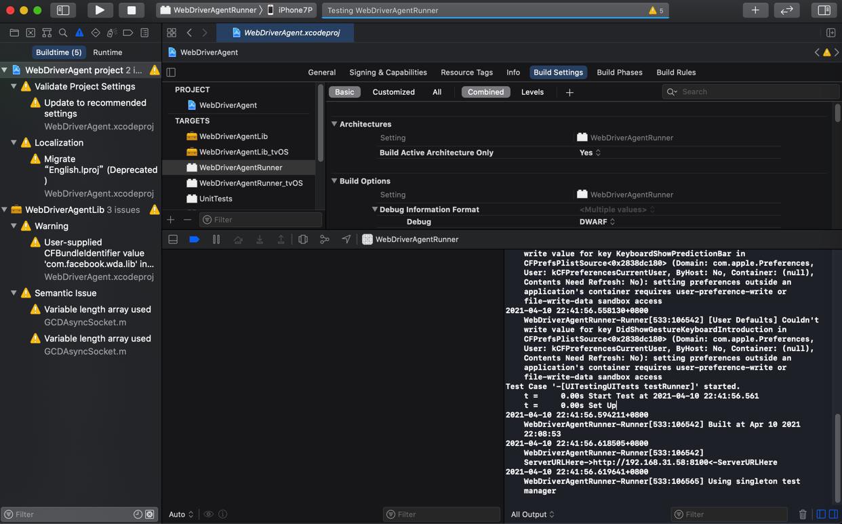Open the Build Active Architecture Only Yes dropdown
The image size is (842, 524).
click(x=590, y=153)
